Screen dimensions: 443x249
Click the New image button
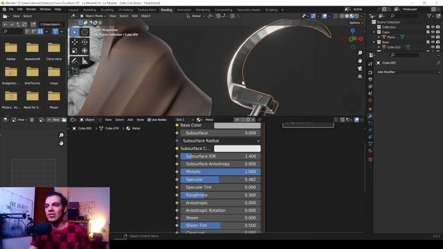[x=53, y=120]
